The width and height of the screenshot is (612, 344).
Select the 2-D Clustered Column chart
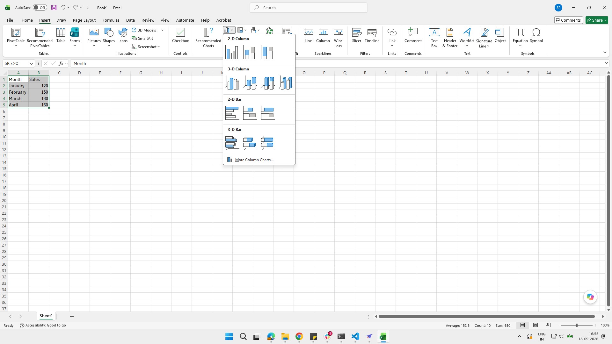(x=232, y=53)
